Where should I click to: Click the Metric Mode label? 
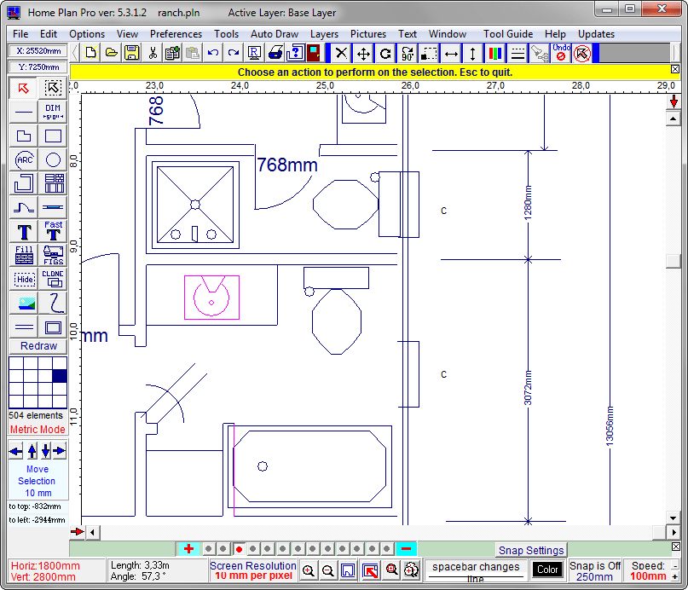click(x=38, y=430)
